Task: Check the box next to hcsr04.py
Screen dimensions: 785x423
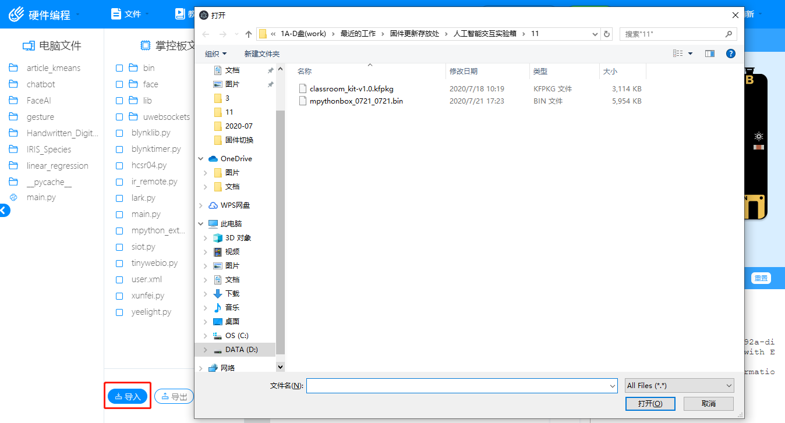Action: click(119, 166)
